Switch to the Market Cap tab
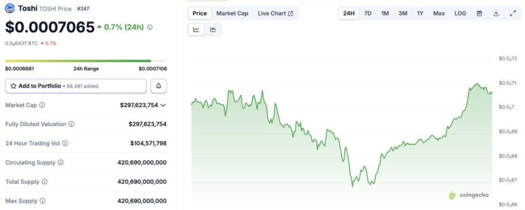 232,13
